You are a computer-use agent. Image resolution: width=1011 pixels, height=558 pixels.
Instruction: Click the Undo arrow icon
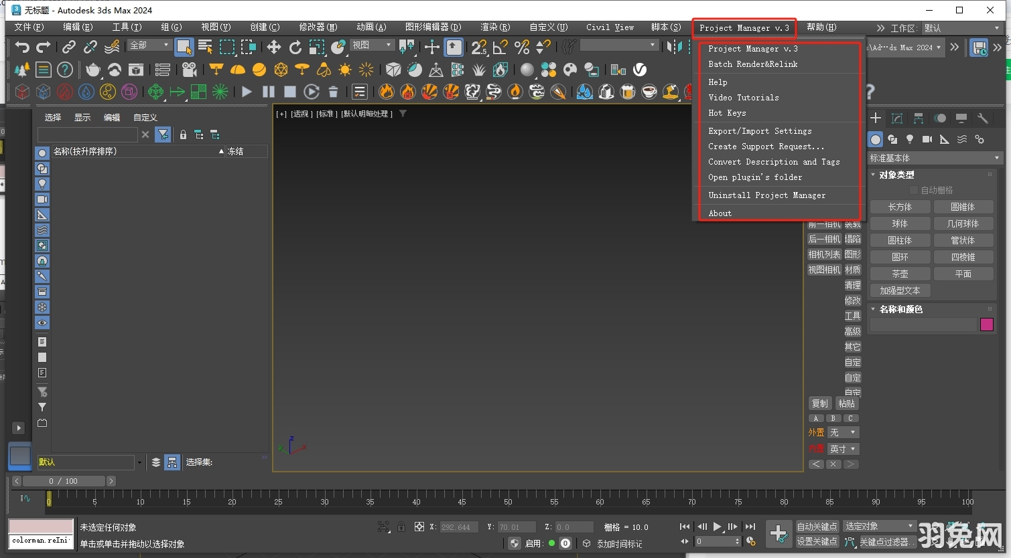[22, 47]
